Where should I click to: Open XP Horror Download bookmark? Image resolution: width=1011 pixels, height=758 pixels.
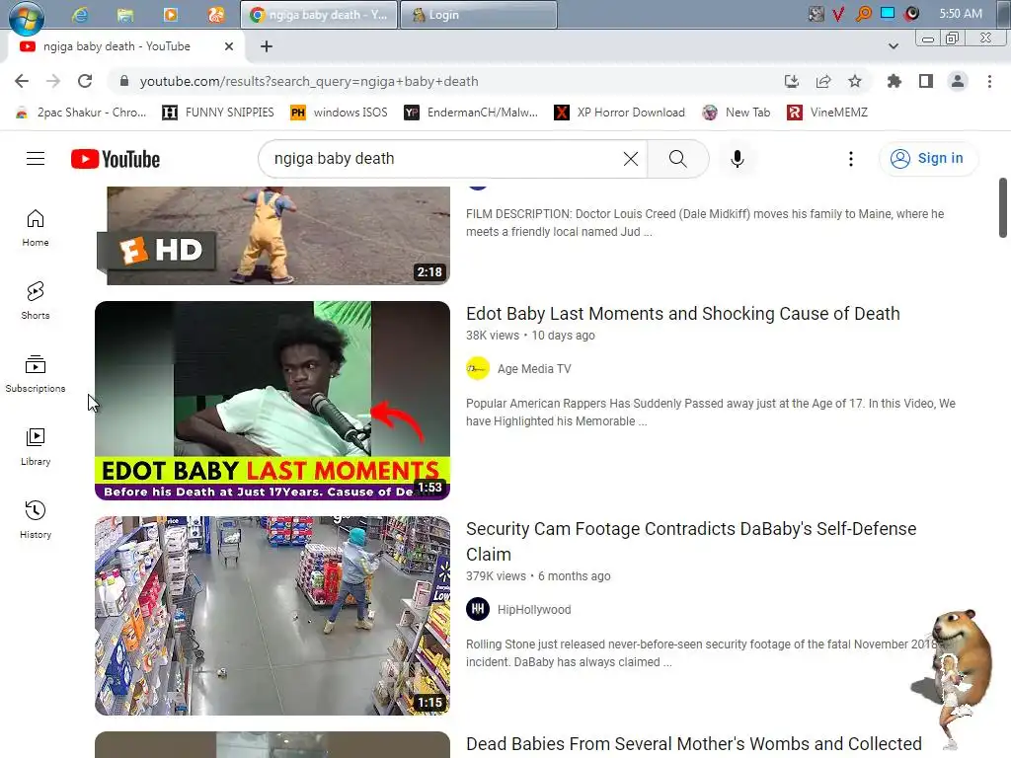click(x=620, y=113)
